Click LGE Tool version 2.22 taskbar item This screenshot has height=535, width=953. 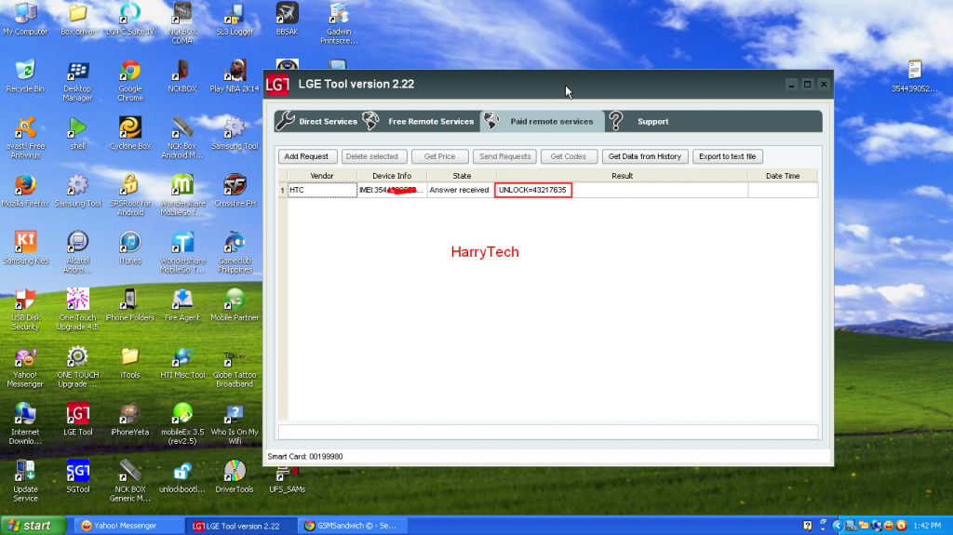point(241,526)
